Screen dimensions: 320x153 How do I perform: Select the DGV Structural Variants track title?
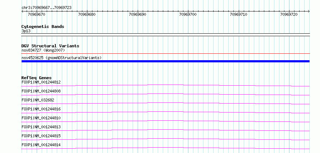50,46
